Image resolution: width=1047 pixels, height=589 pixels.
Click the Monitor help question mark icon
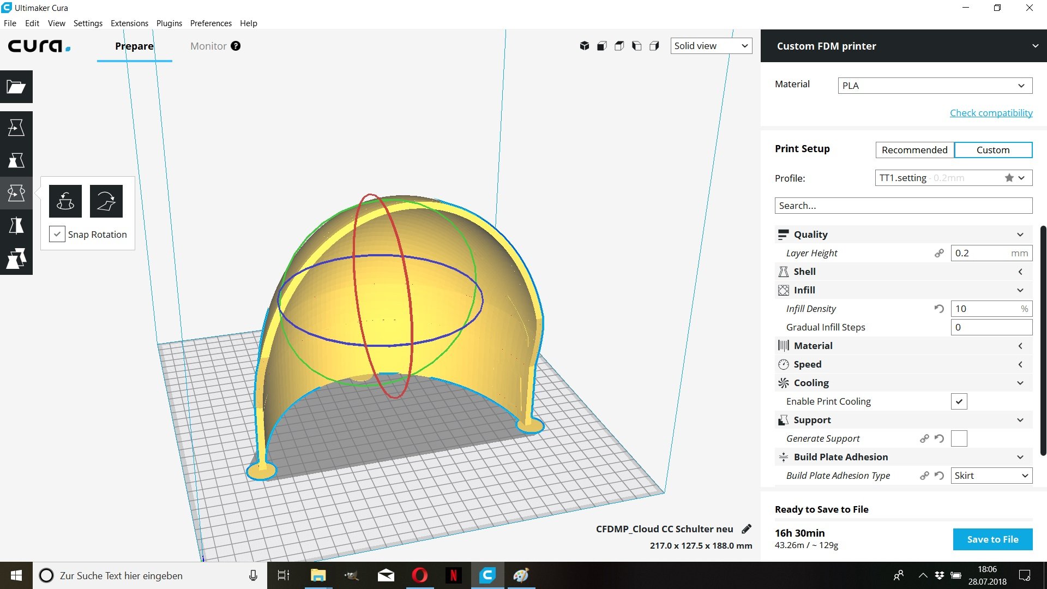(x=236, y=46)
